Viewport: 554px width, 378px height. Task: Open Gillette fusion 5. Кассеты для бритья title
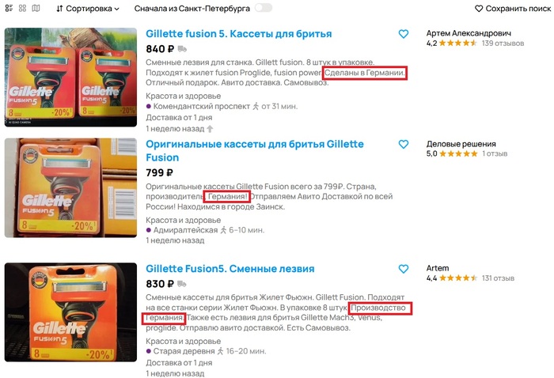239,34
